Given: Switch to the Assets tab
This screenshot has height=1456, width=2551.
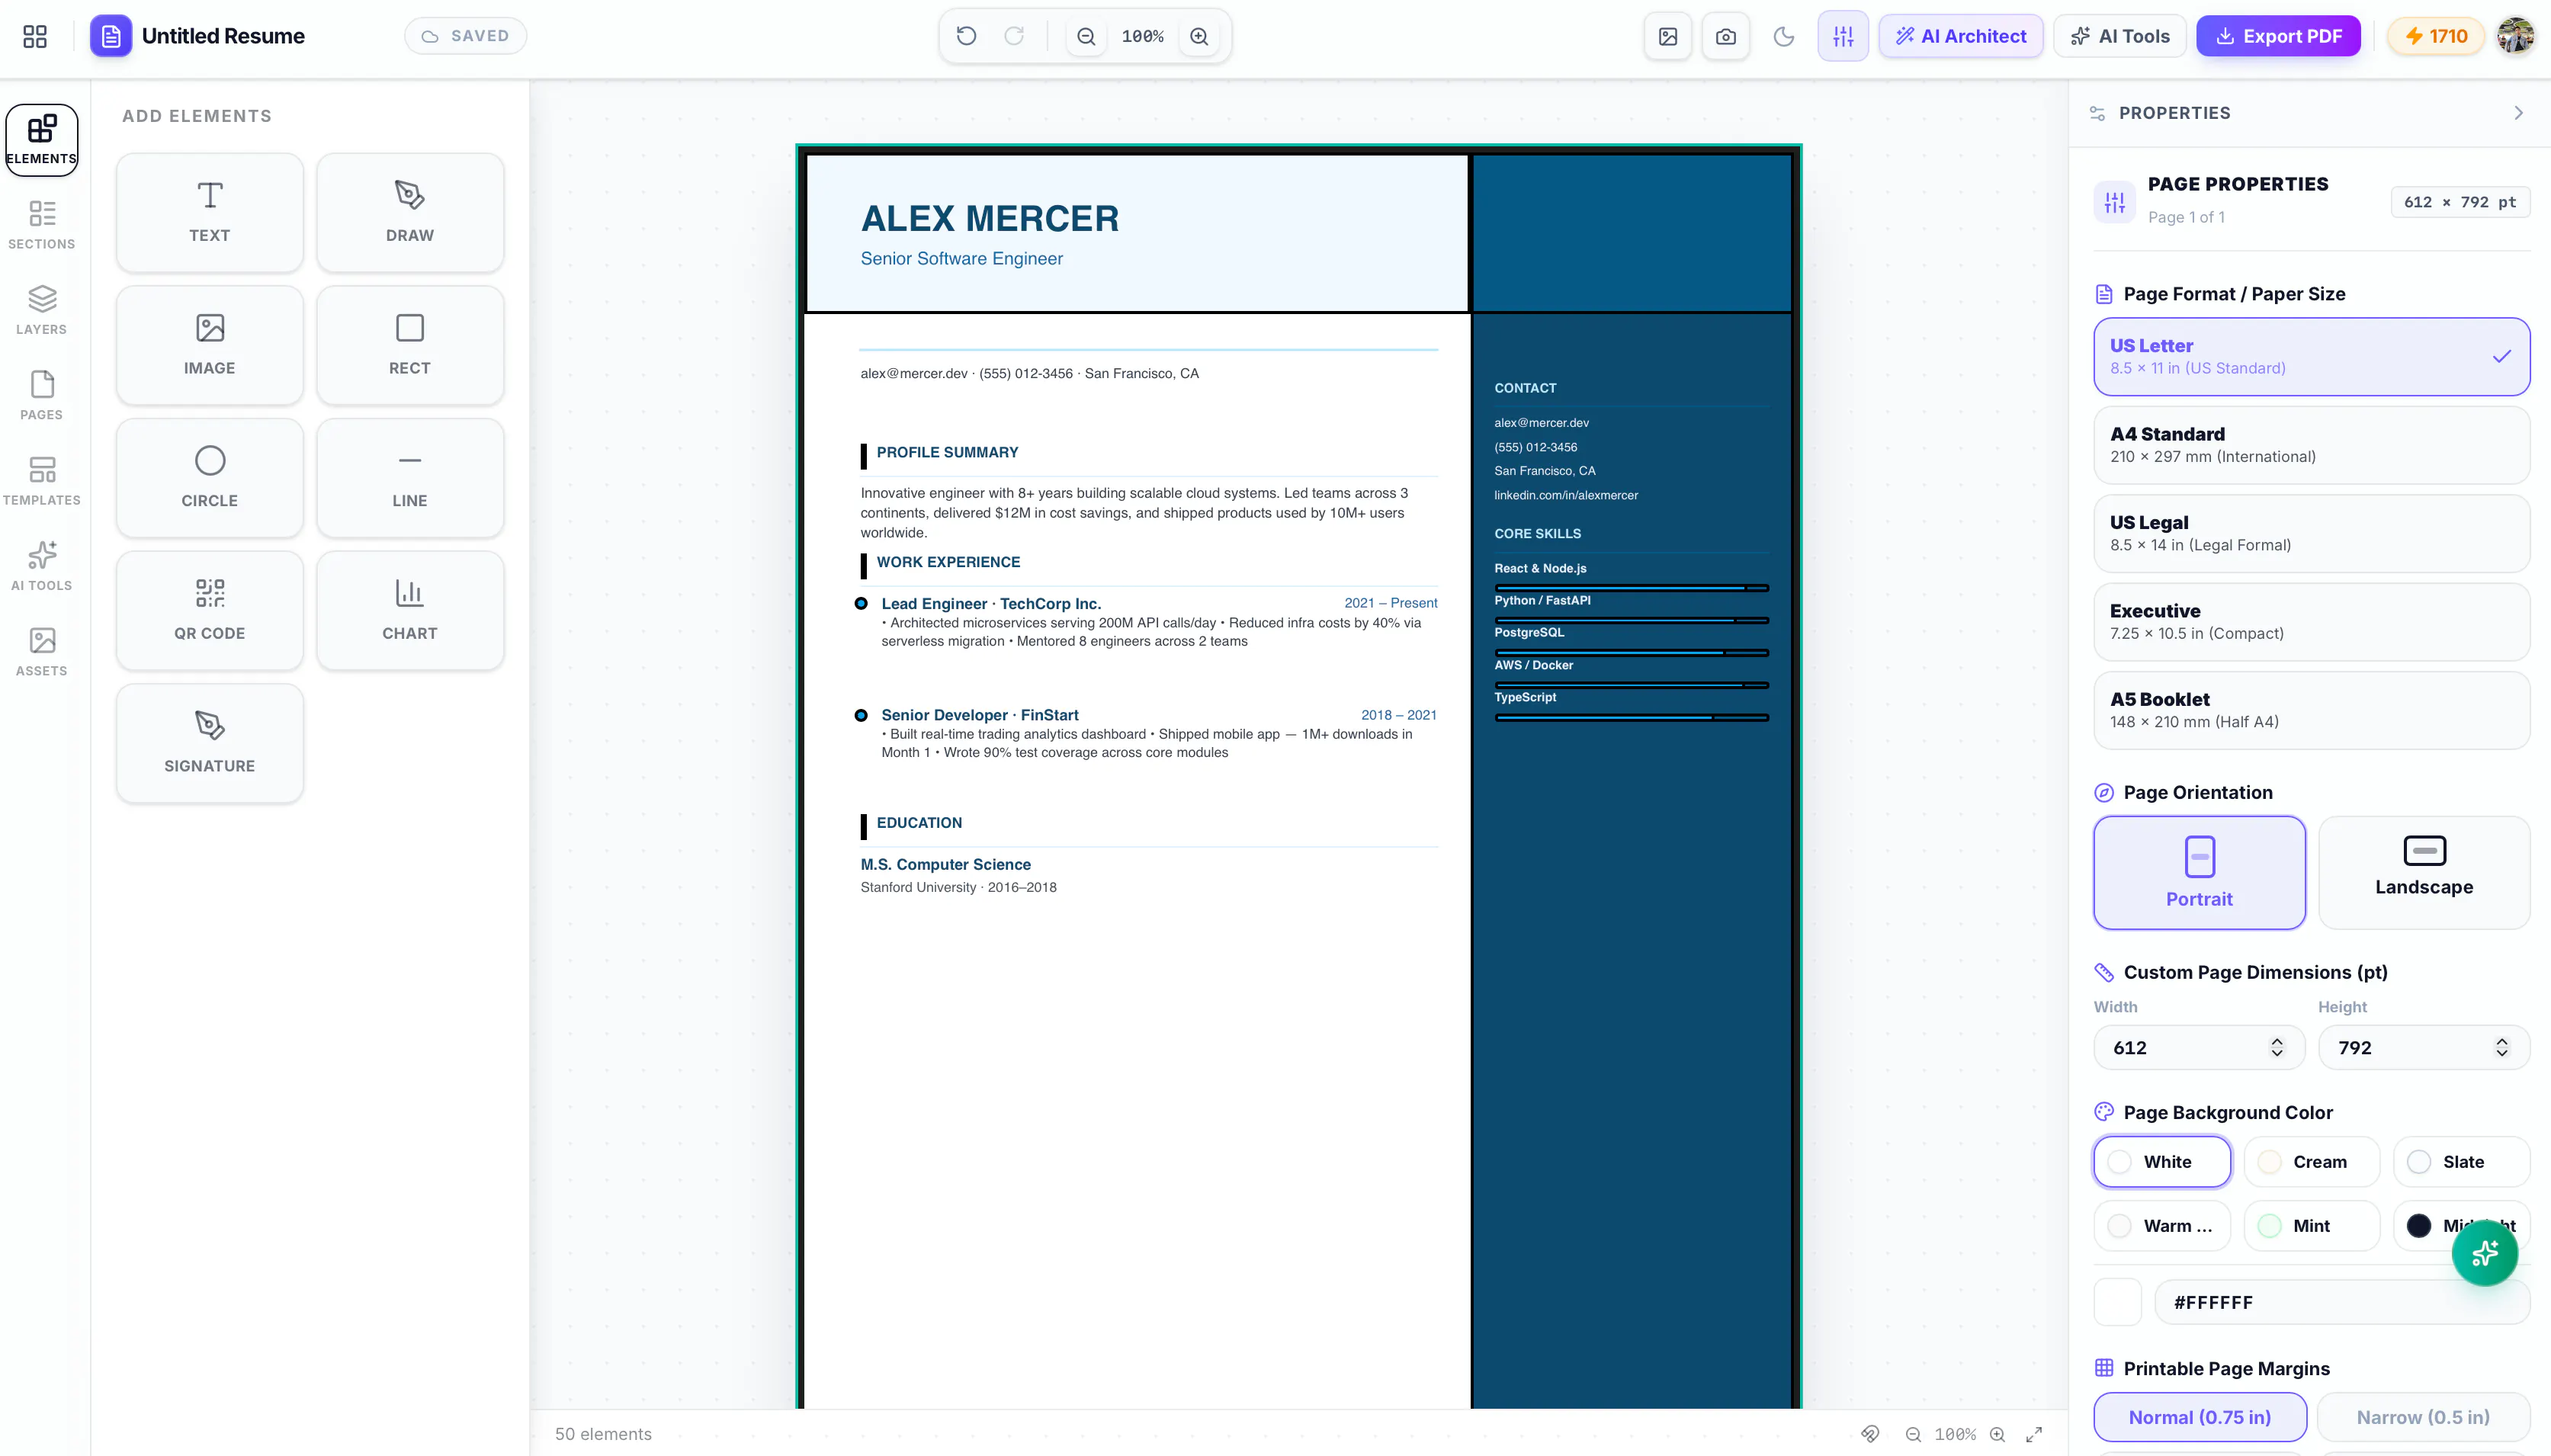Looking at the screenshot, I should click(x=42, y=652).
